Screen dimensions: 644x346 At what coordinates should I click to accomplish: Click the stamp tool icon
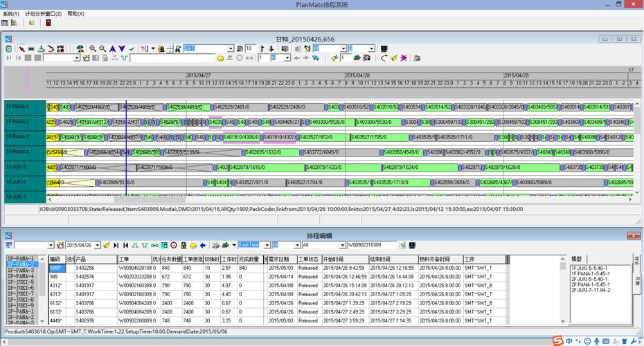41,49
